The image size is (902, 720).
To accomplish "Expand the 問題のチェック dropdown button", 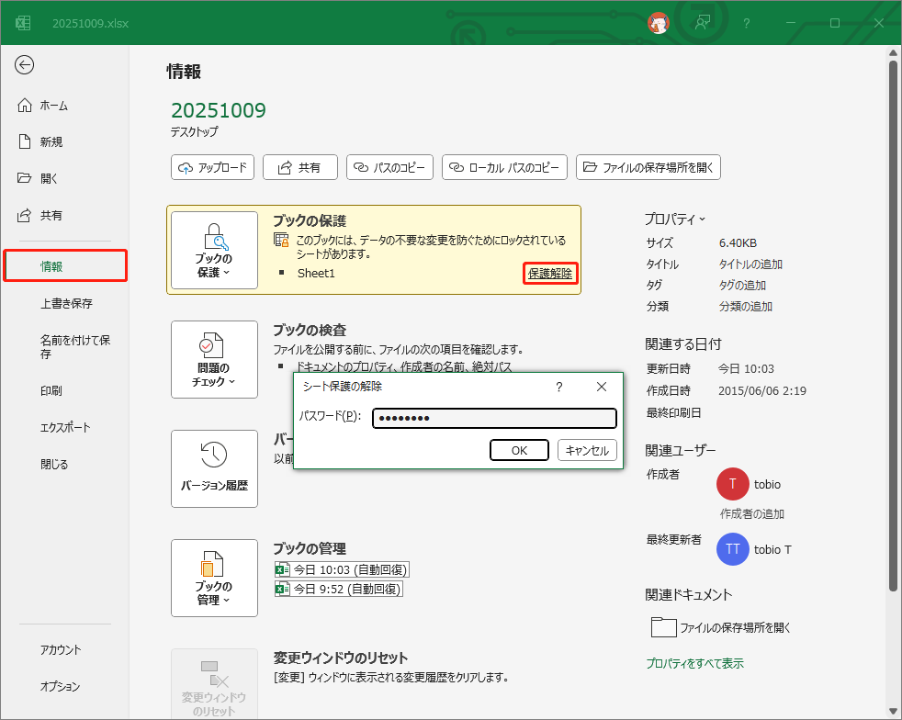I will (214, 359).
